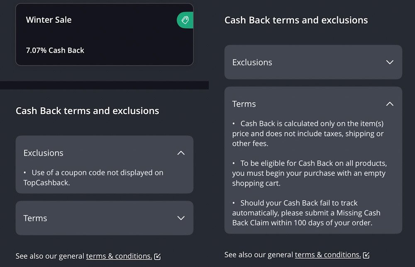Collapse the expanded Exclusions section using its up chevron
The height and width of the screenshot is (267, 415).
pyautogui.click(x=181, y=153)
